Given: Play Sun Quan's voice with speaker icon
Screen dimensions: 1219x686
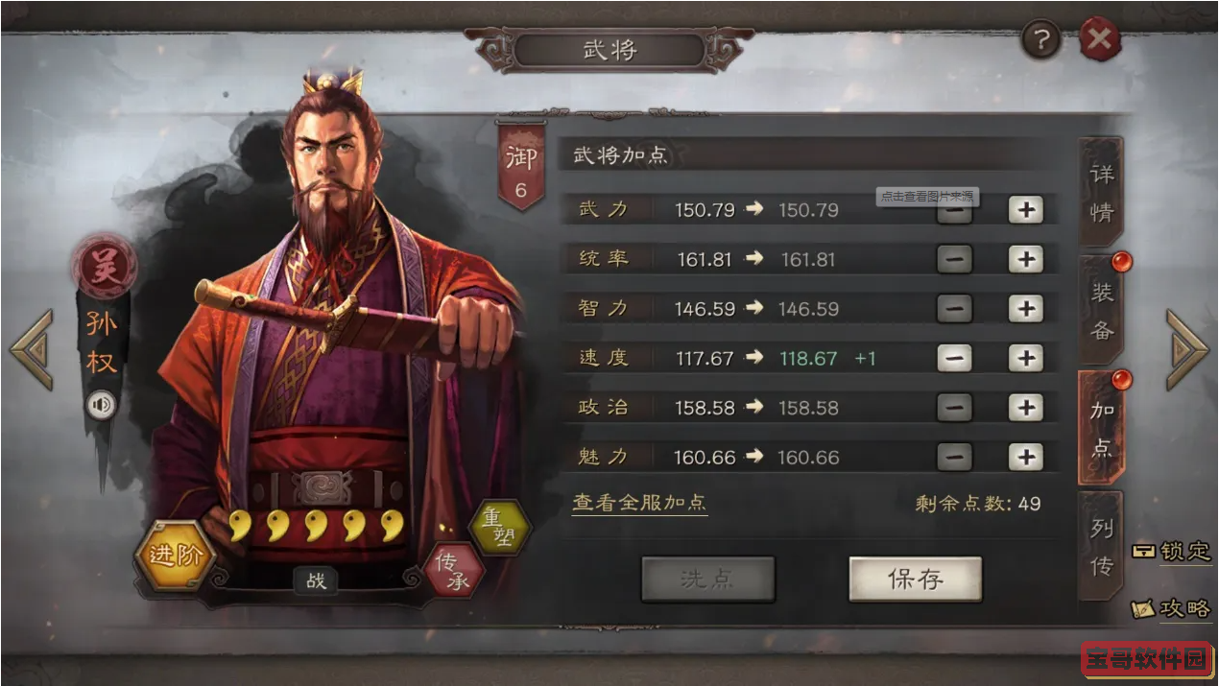Looking at the screenshot, I should click(x=100, y=404).
